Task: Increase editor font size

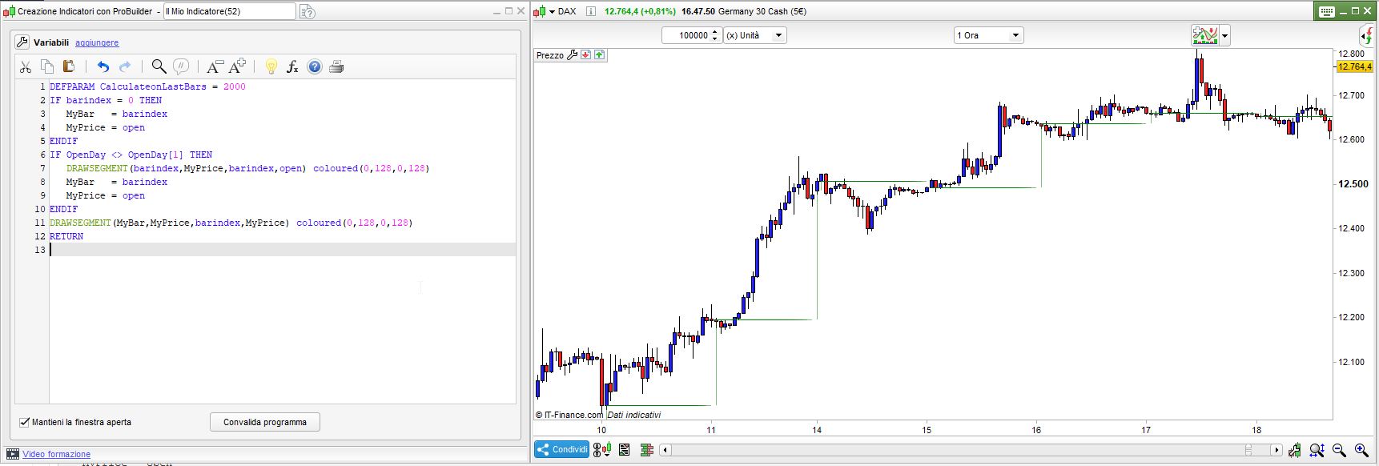Action: point(237,67)
